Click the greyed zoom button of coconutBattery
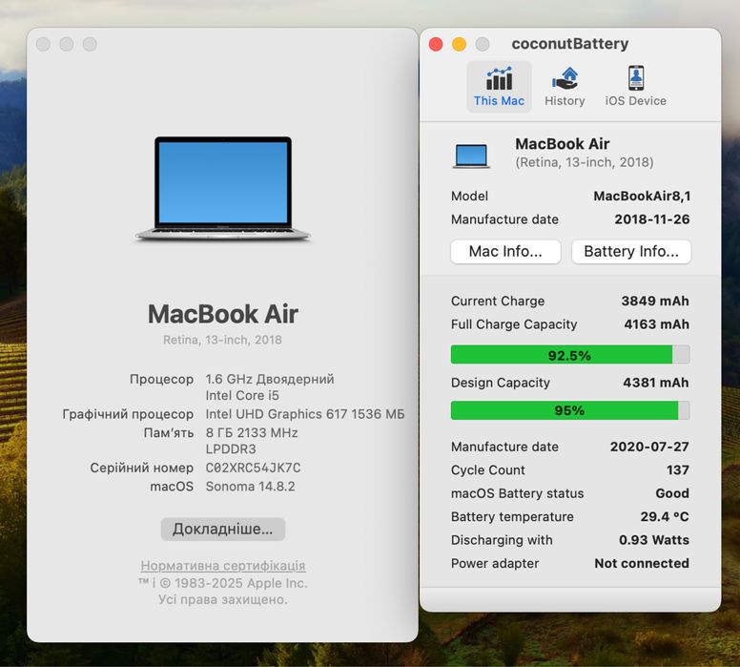Viewport: 740px width, 667px height. [x=483, y=44]
